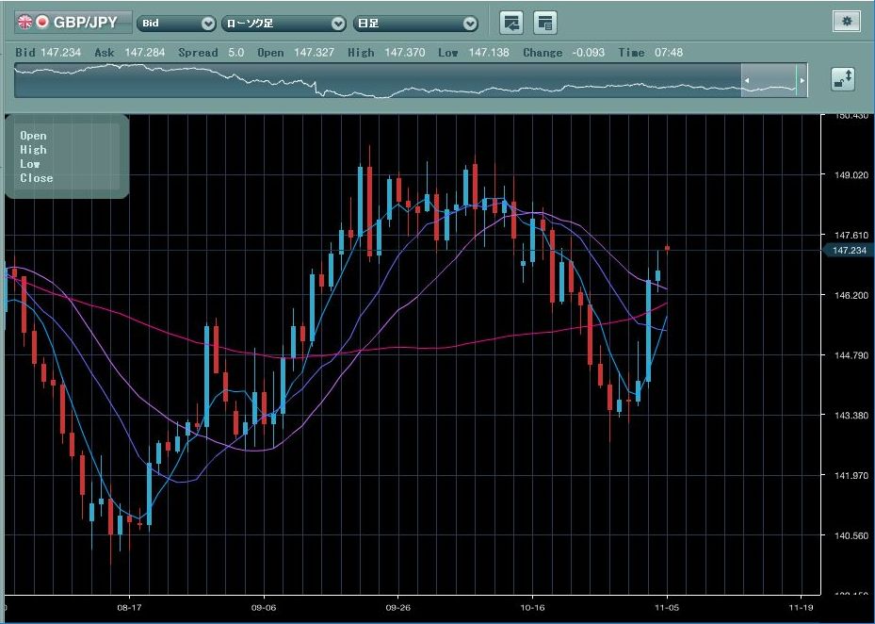This screenshot has height=624, width=875.
Task: Click the 11-19 date axis label
Action: click(x=802, y=607)
